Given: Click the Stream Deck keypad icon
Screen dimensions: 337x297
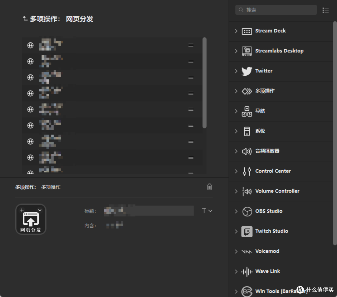Looking at the screenshot, I should click(247, 31).
